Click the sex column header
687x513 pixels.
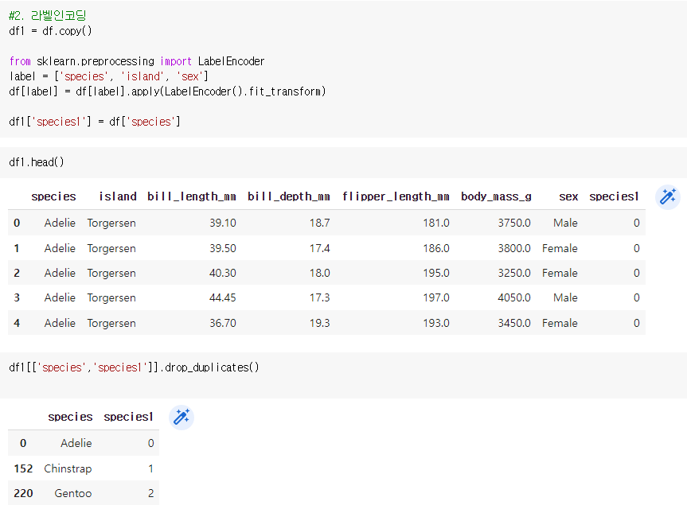tap(568, 197)
